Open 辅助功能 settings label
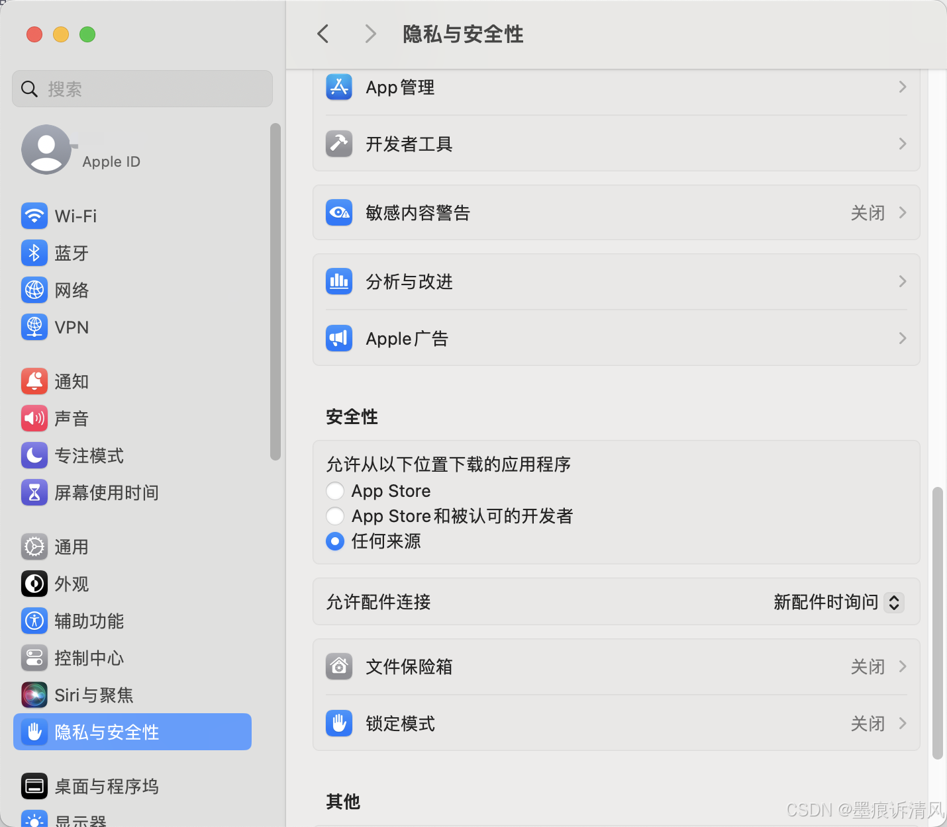Screen dimensions: 947x827 (x=89, y=621)
